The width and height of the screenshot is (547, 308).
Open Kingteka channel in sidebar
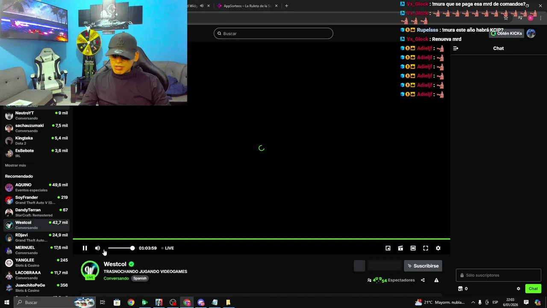(x=36, y=140)
